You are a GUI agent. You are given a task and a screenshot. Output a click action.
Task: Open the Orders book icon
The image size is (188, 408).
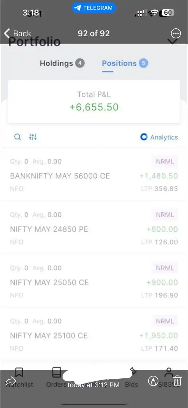pyautogui.click(x=57, y=372)
